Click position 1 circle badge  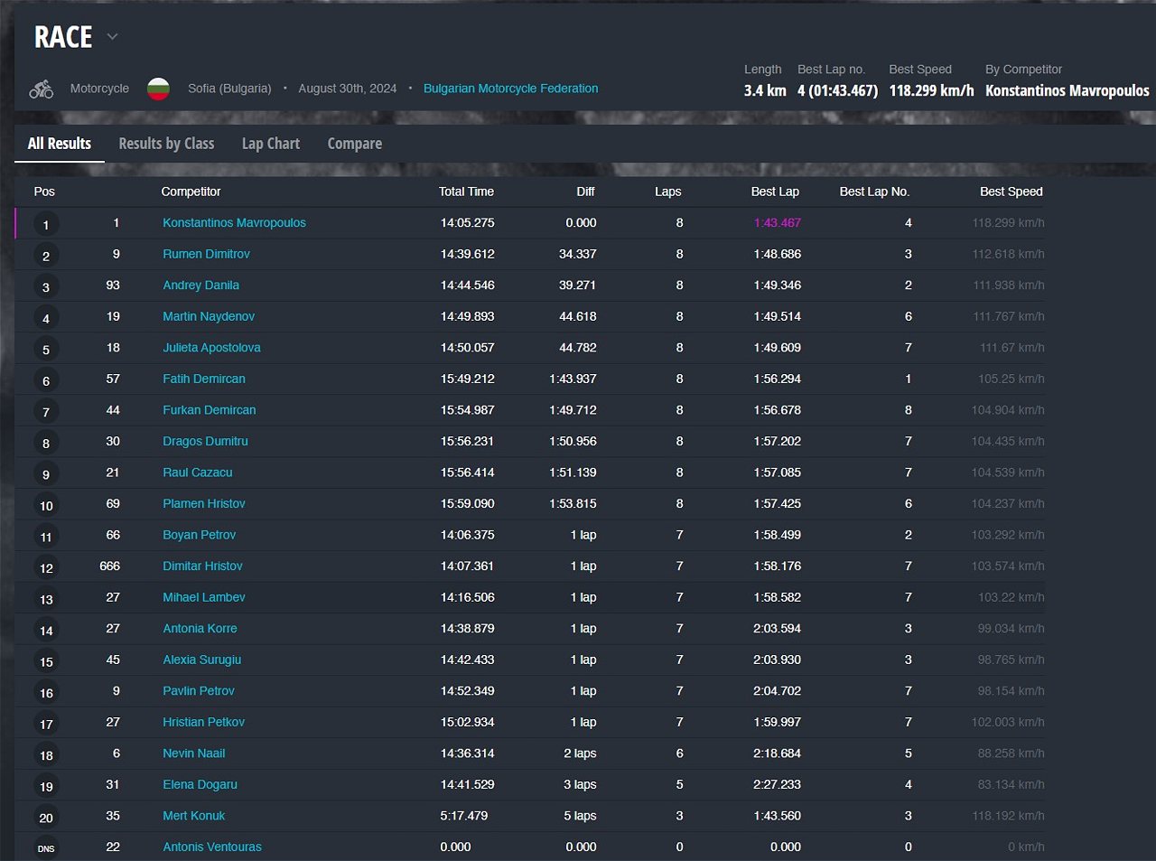46,224
